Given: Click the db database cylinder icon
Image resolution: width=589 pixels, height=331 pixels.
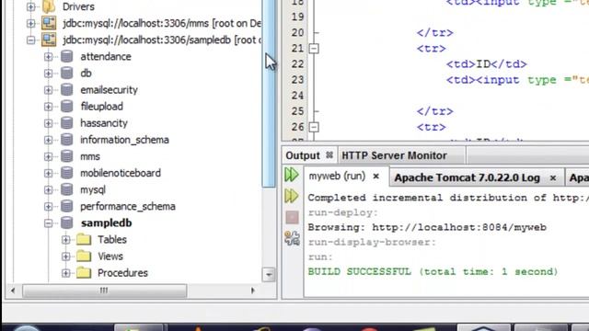Looking at the screenshot, I should point(66,74).
